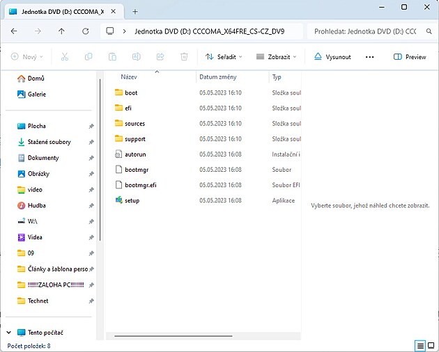This screenshot has height=352, width=439.
Task: Click the search box Prohledat field
Action: coord(366,31)
